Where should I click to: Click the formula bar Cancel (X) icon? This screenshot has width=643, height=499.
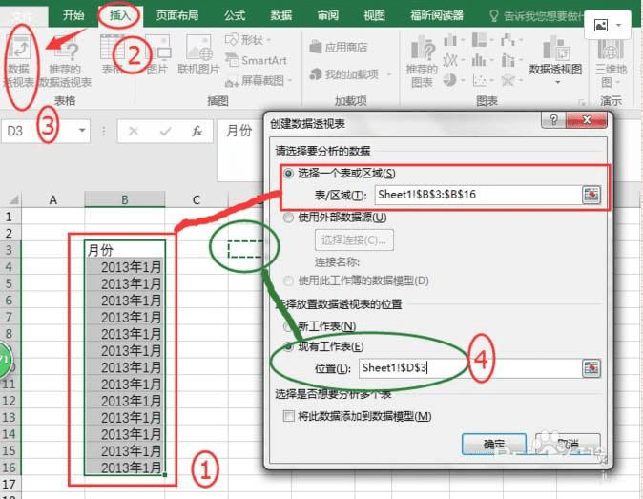(134, 132)
